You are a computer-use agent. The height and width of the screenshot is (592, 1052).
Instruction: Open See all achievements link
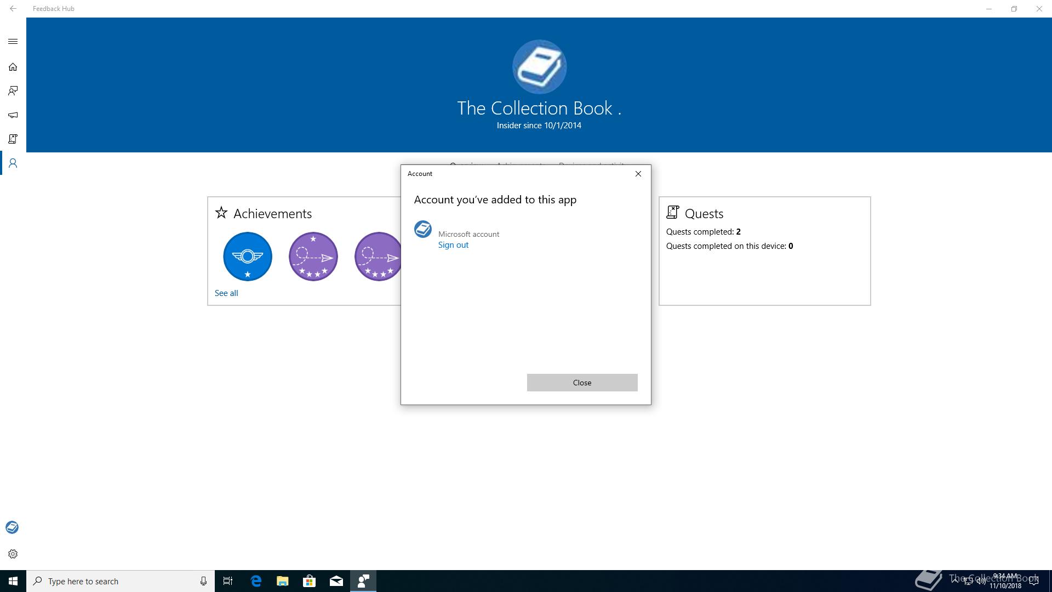pos(226,293)
